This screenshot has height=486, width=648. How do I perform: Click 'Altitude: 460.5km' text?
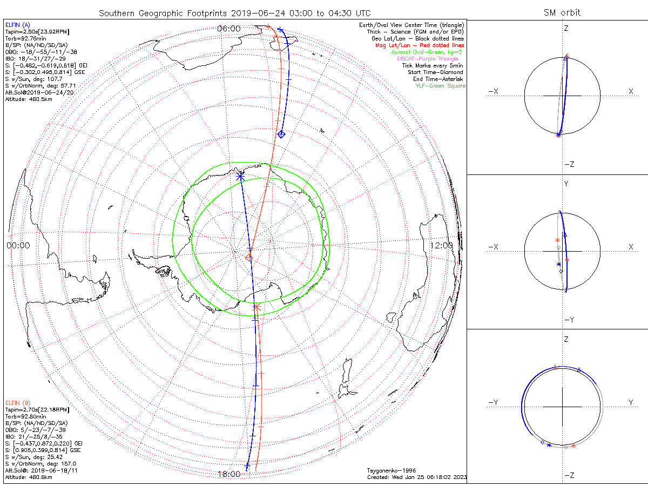coord(29,99)
